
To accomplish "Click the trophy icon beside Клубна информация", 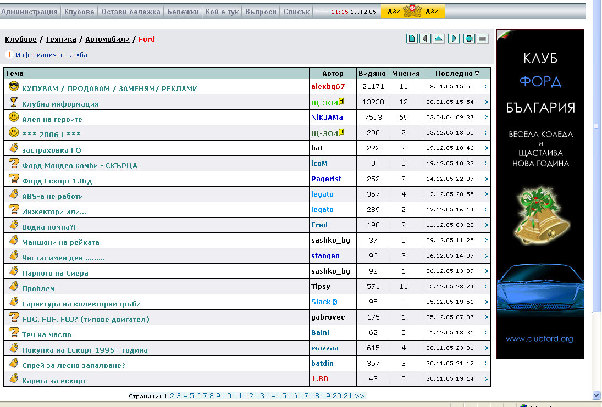I will click(14, 102).
